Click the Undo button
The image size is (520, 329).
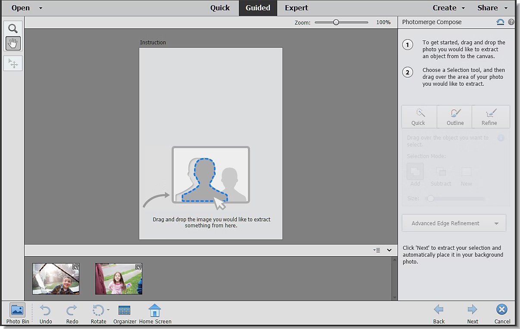45,313
